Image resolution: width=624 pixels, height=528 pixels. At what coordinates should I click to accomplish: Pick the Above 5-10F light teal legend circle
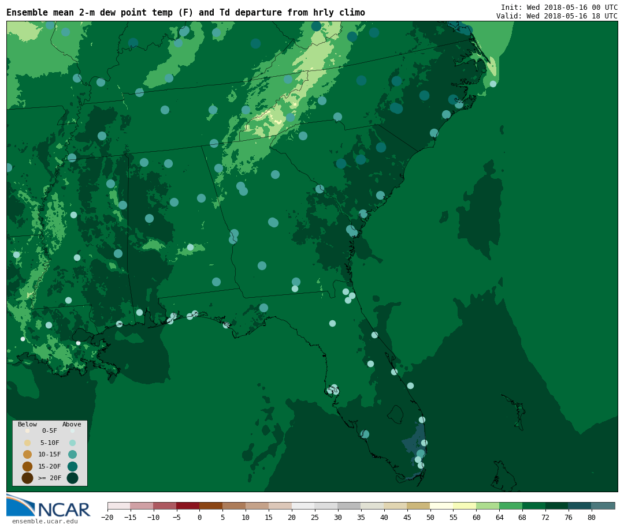pyautogui.click(x=72, y=443)
